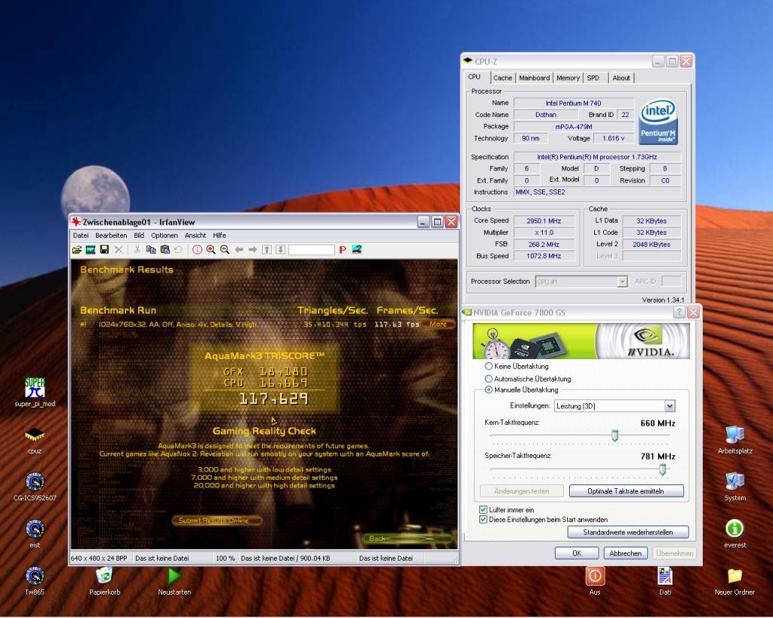773x618 pixels.
Task: Open the Optionen menu
Action: 164,235
